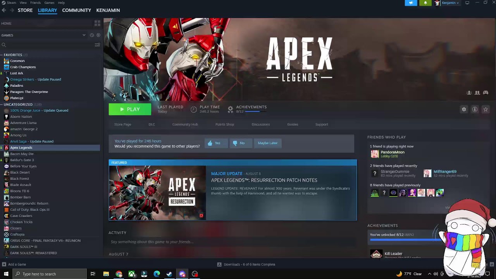This screenshot has height=279, width=496.
Task: Open MilfRanger69's friend entry
Action: [x=445, y=173]
